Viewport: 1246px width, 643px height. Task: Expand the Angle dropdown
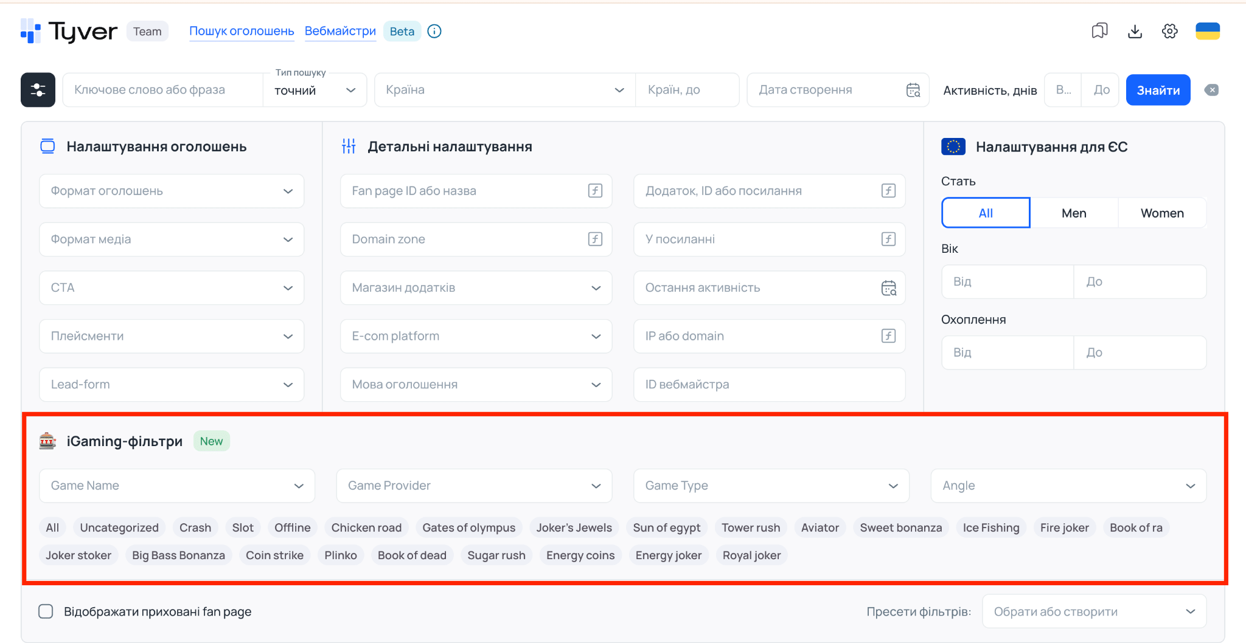[1068, 486]
